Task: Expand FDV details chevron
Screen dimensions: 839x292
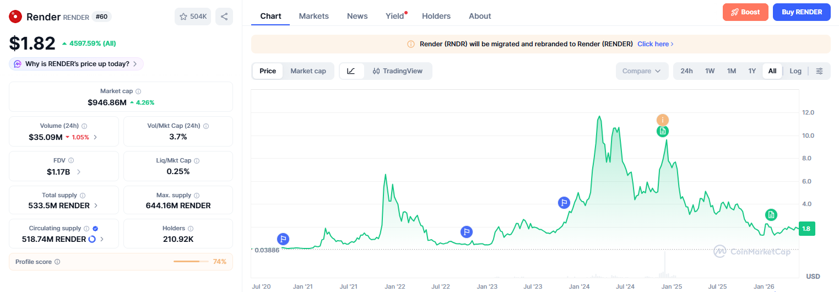Action: click(x=78, y=172)
